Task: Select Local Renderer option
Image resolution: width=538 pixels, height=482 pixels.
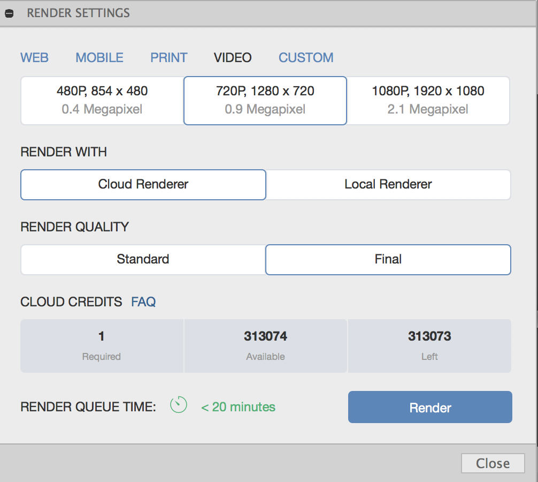Action: click(388, 185)
